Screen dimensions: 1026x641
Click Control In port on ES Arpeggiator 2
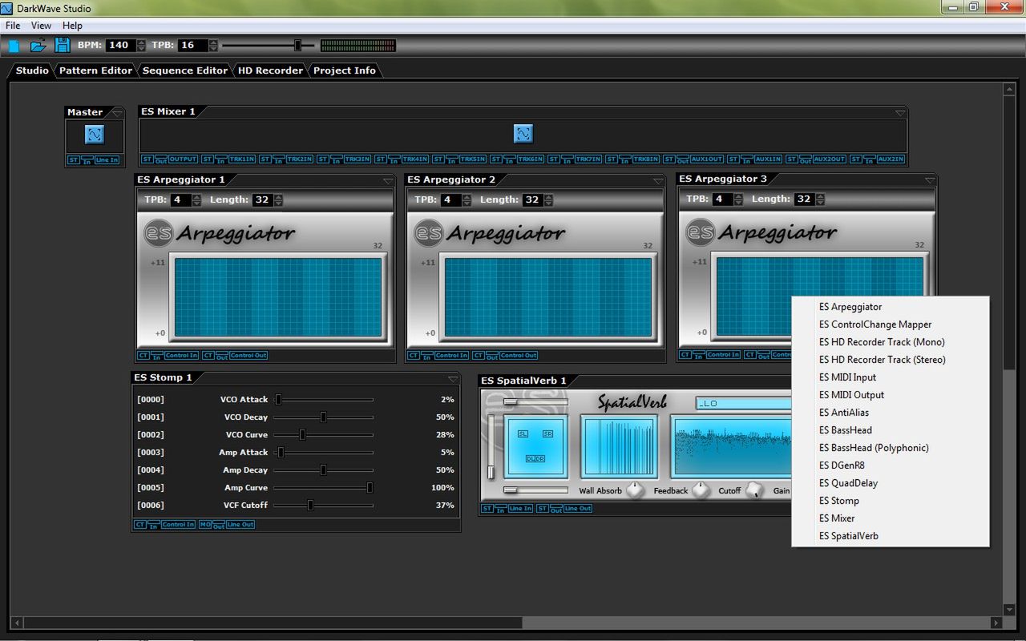(451, 355)
